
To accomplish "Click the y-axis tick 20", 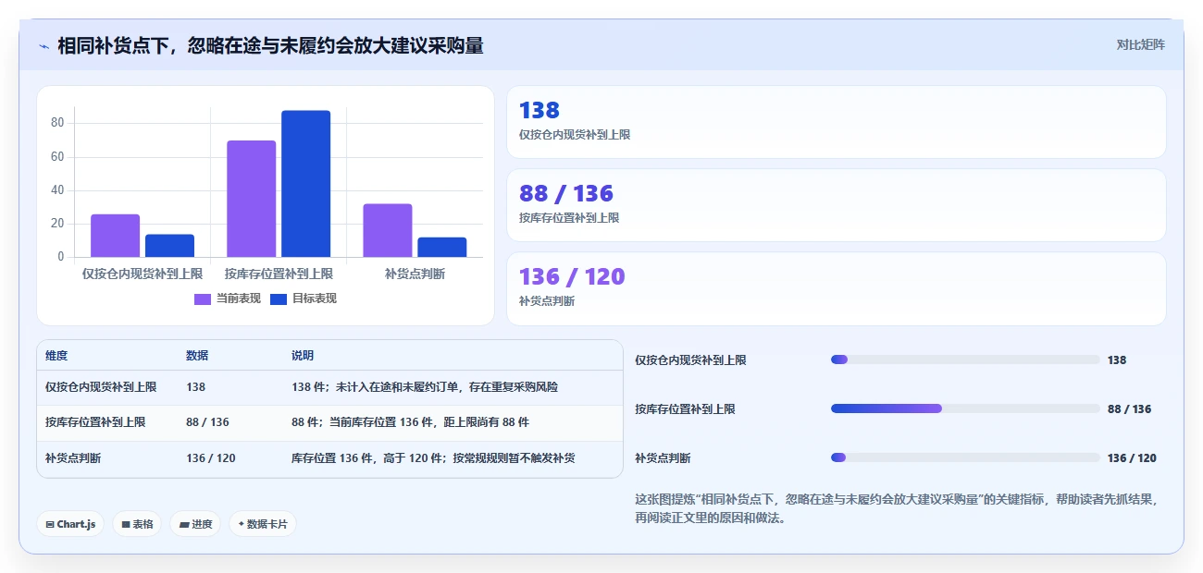I will 57,223.
